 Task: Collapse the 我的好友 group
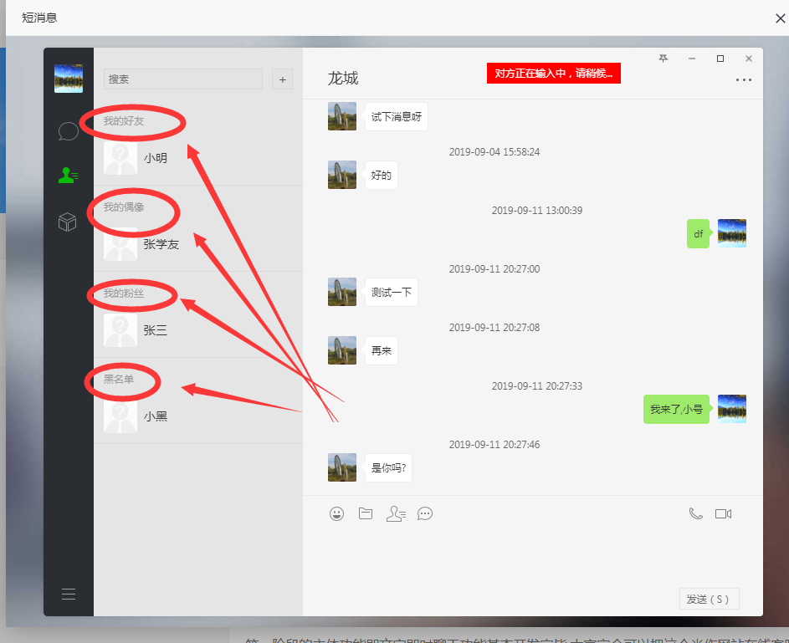click(x=124, y=121)
